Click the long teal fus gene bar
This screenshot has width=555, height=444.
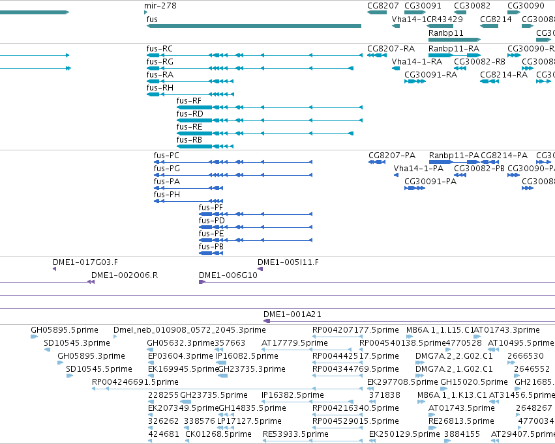pos(254,26)
